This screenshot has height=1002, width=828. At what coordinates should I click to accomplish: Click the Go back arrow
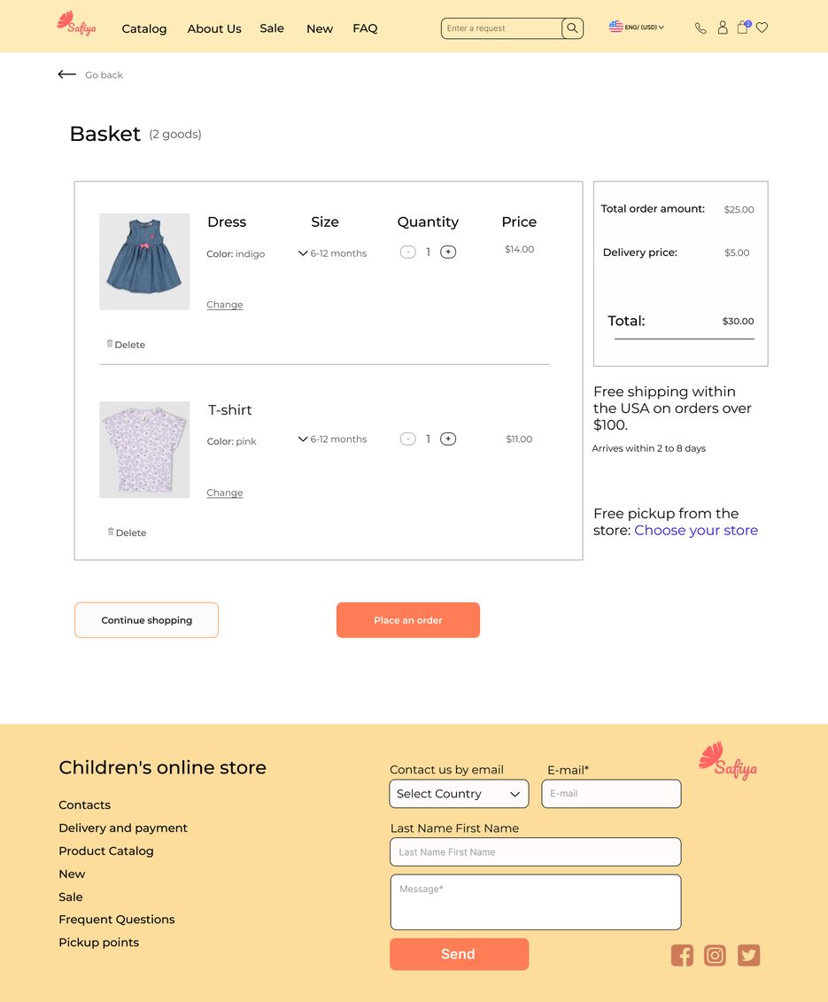pos(67,74)
